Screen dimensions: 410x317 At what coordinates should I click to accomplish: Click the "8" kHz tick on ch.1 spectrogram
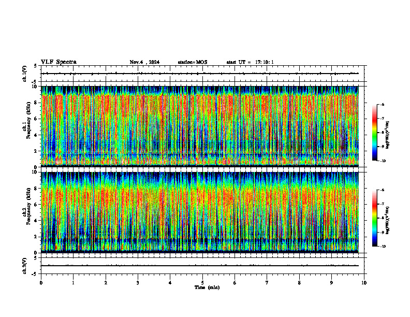(x=36, y=103)
